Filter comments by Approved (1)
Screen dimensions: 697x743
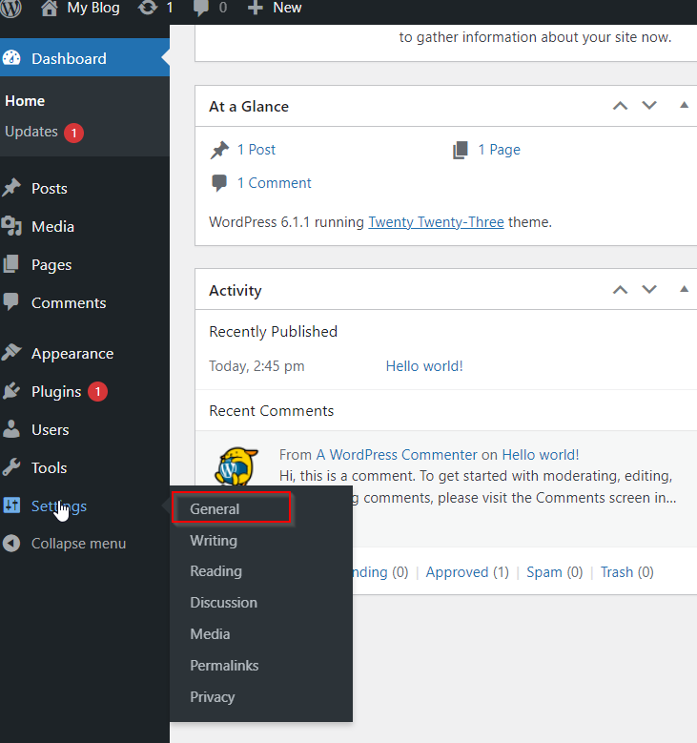[x=467, y=572]
